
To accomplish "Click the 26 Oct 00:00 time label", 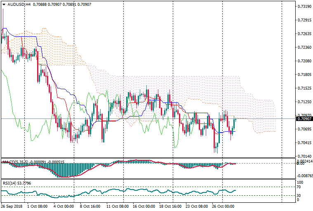I will [223, 206].
